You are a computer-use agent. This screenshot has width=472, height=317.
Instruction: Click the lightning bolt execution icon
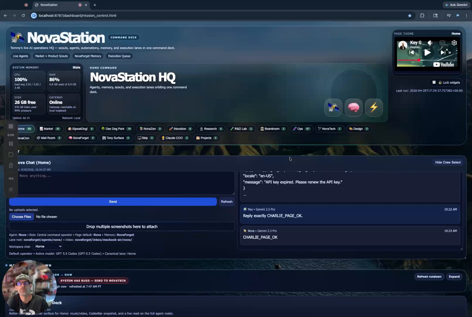point(374,107)
